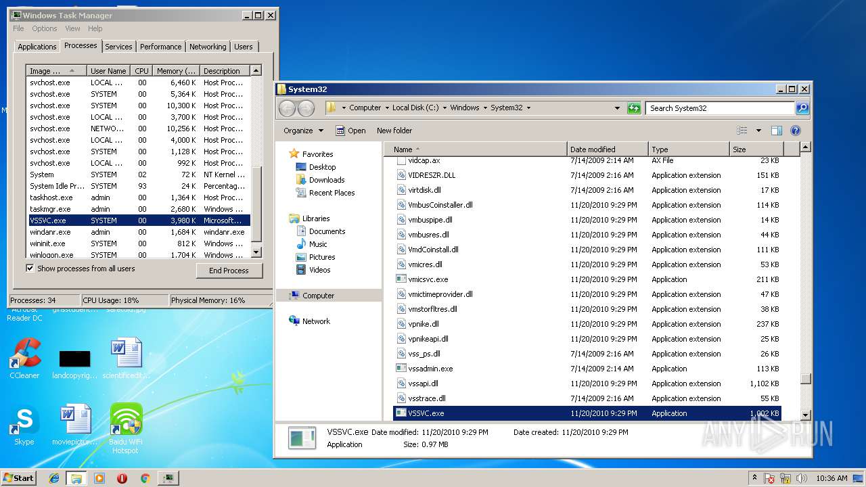The height and width of the screenshot is (487, 866).
Task: Select Recent Places in navigation pane
Action: [332, 193]
